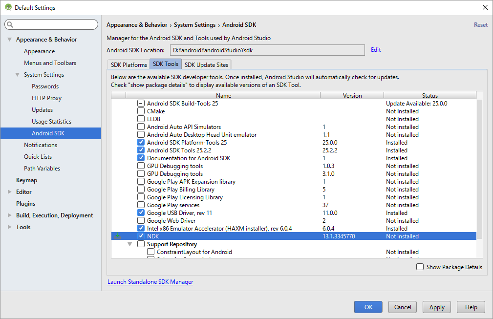Uncheck Documentation for Android SDK

click(x=141, y=158)
